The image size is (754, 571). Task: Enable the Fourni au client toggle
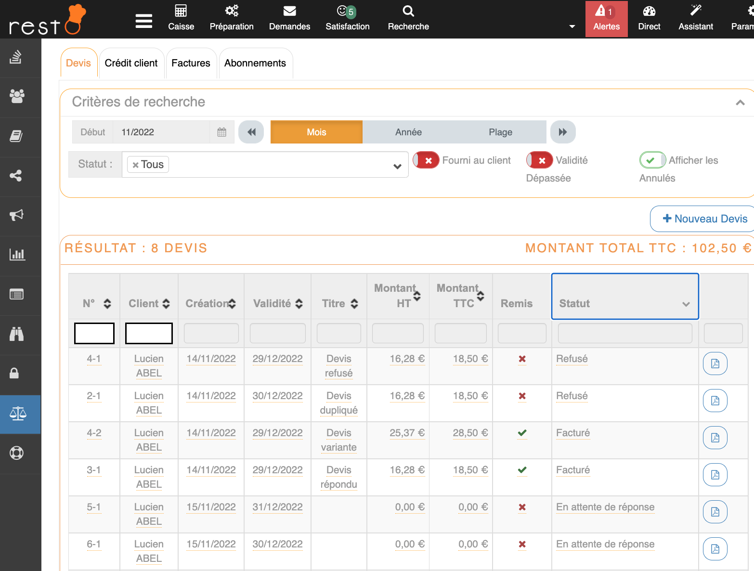click(426, 160)
